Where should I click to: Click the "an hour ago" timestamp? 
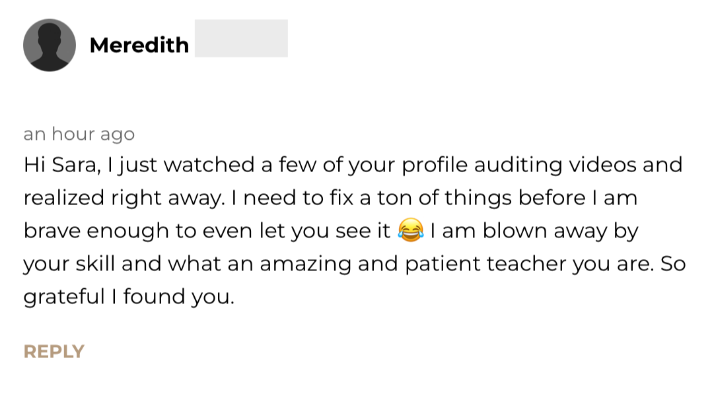(x=79, y=135)
